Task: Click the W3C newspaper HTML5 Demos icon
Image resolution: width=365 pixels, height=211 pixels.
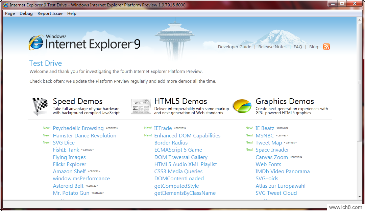Action: 141,106
